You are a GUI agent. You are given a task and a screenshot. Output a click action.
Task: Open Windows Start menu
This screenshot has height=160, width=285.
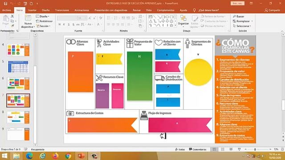click(x=4, y=156)
